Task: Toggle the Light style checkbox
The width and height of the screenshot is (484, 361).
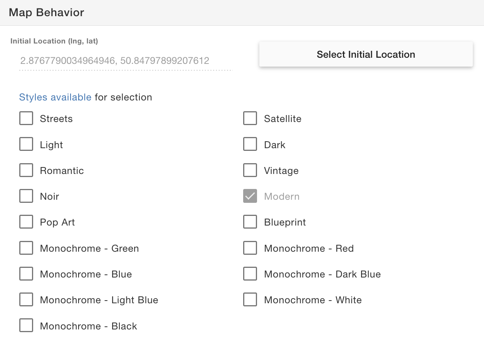Action: pyautogui.click(x=26, y=145)
